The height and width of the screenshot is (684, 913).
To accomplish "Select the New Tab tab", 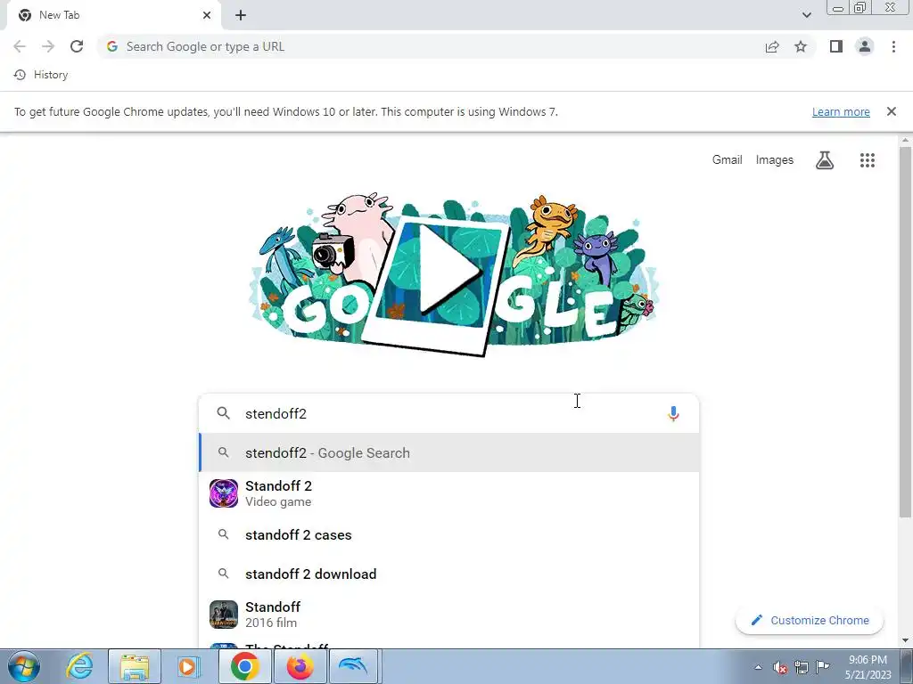I will (115, 15).
